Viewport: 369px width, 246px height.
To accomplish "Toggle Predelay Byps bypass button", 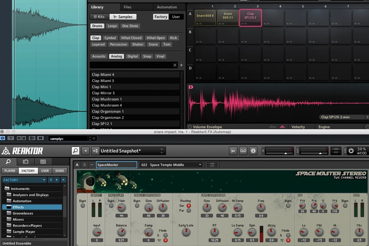I will coord(111,206).
